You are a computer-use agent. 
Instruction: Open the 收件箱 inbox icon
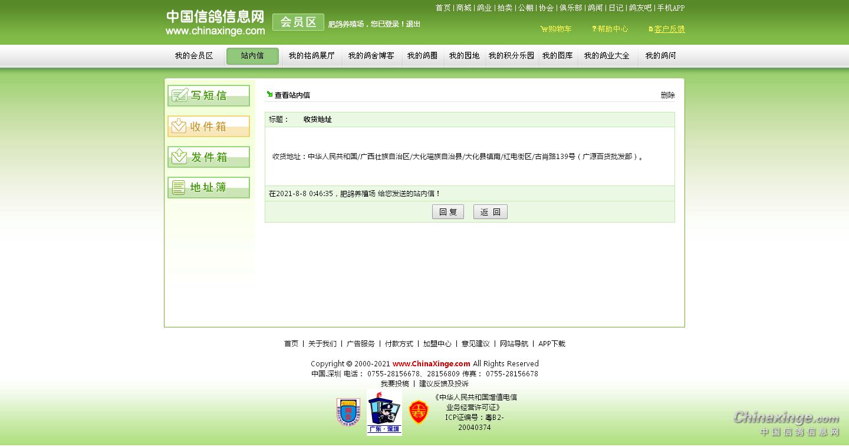(209, 126)
